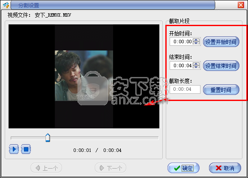Click the 设置开始时间 button
Viewport: 248px width, 178px height.
[221, 42]
